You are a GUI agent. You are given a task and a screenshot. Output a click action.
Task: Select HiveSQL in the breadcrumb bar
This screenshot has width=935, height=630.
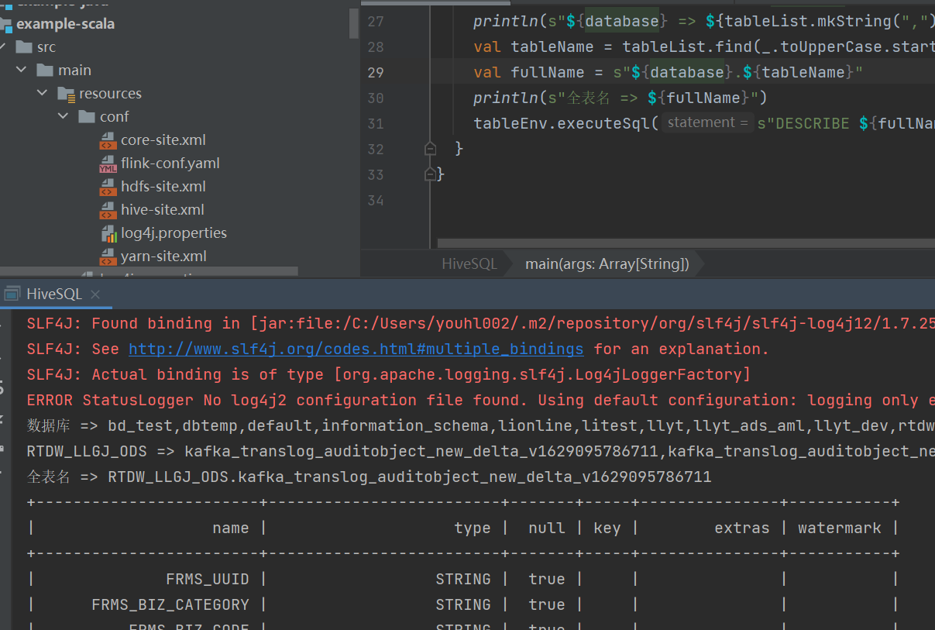tap(469, 264)
